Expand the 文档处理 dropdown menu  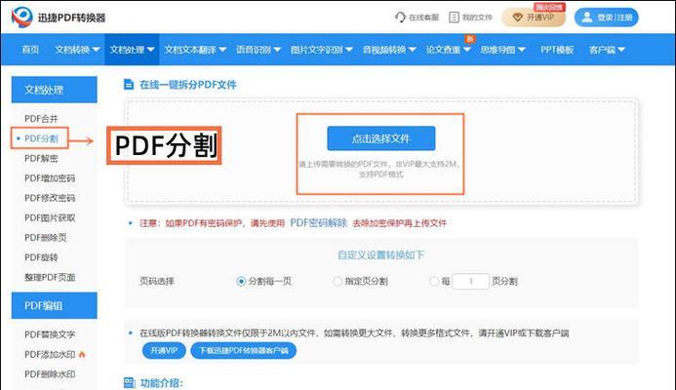(x=132, y=50)
